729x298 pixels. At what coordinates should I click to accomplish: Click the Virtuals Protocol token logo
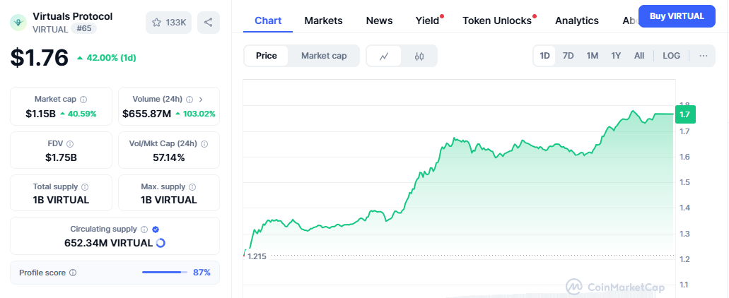[x=18, y=22]
